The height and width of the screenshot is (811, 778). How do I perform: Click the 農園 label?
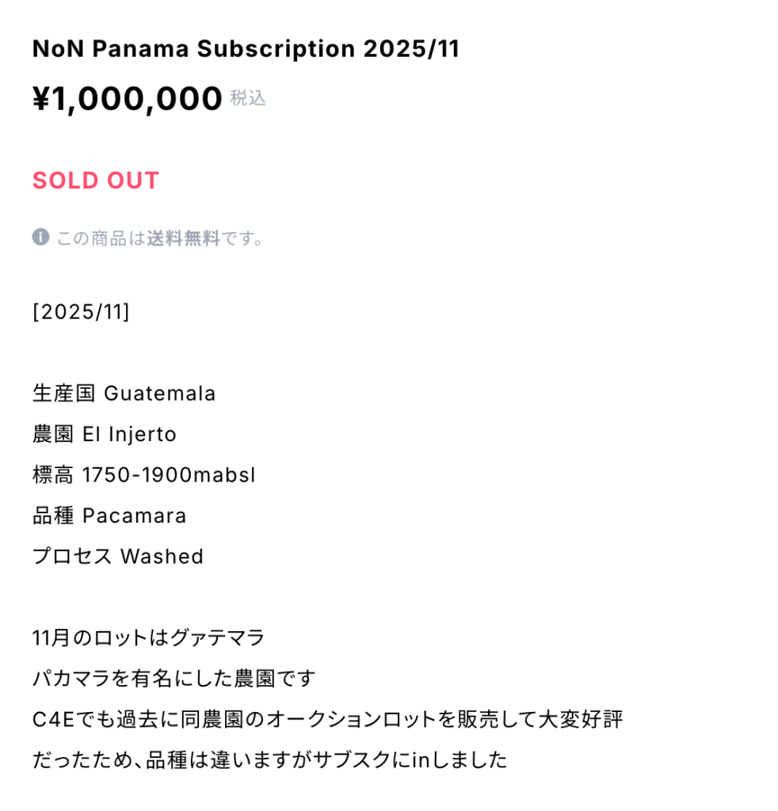point(53,435)
